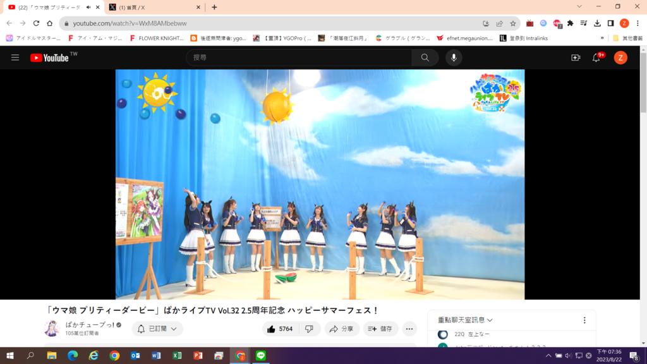Screen dimensions: 647x364
Task: Adjust volume via system tray speaker
Action: tap(568, 355)
